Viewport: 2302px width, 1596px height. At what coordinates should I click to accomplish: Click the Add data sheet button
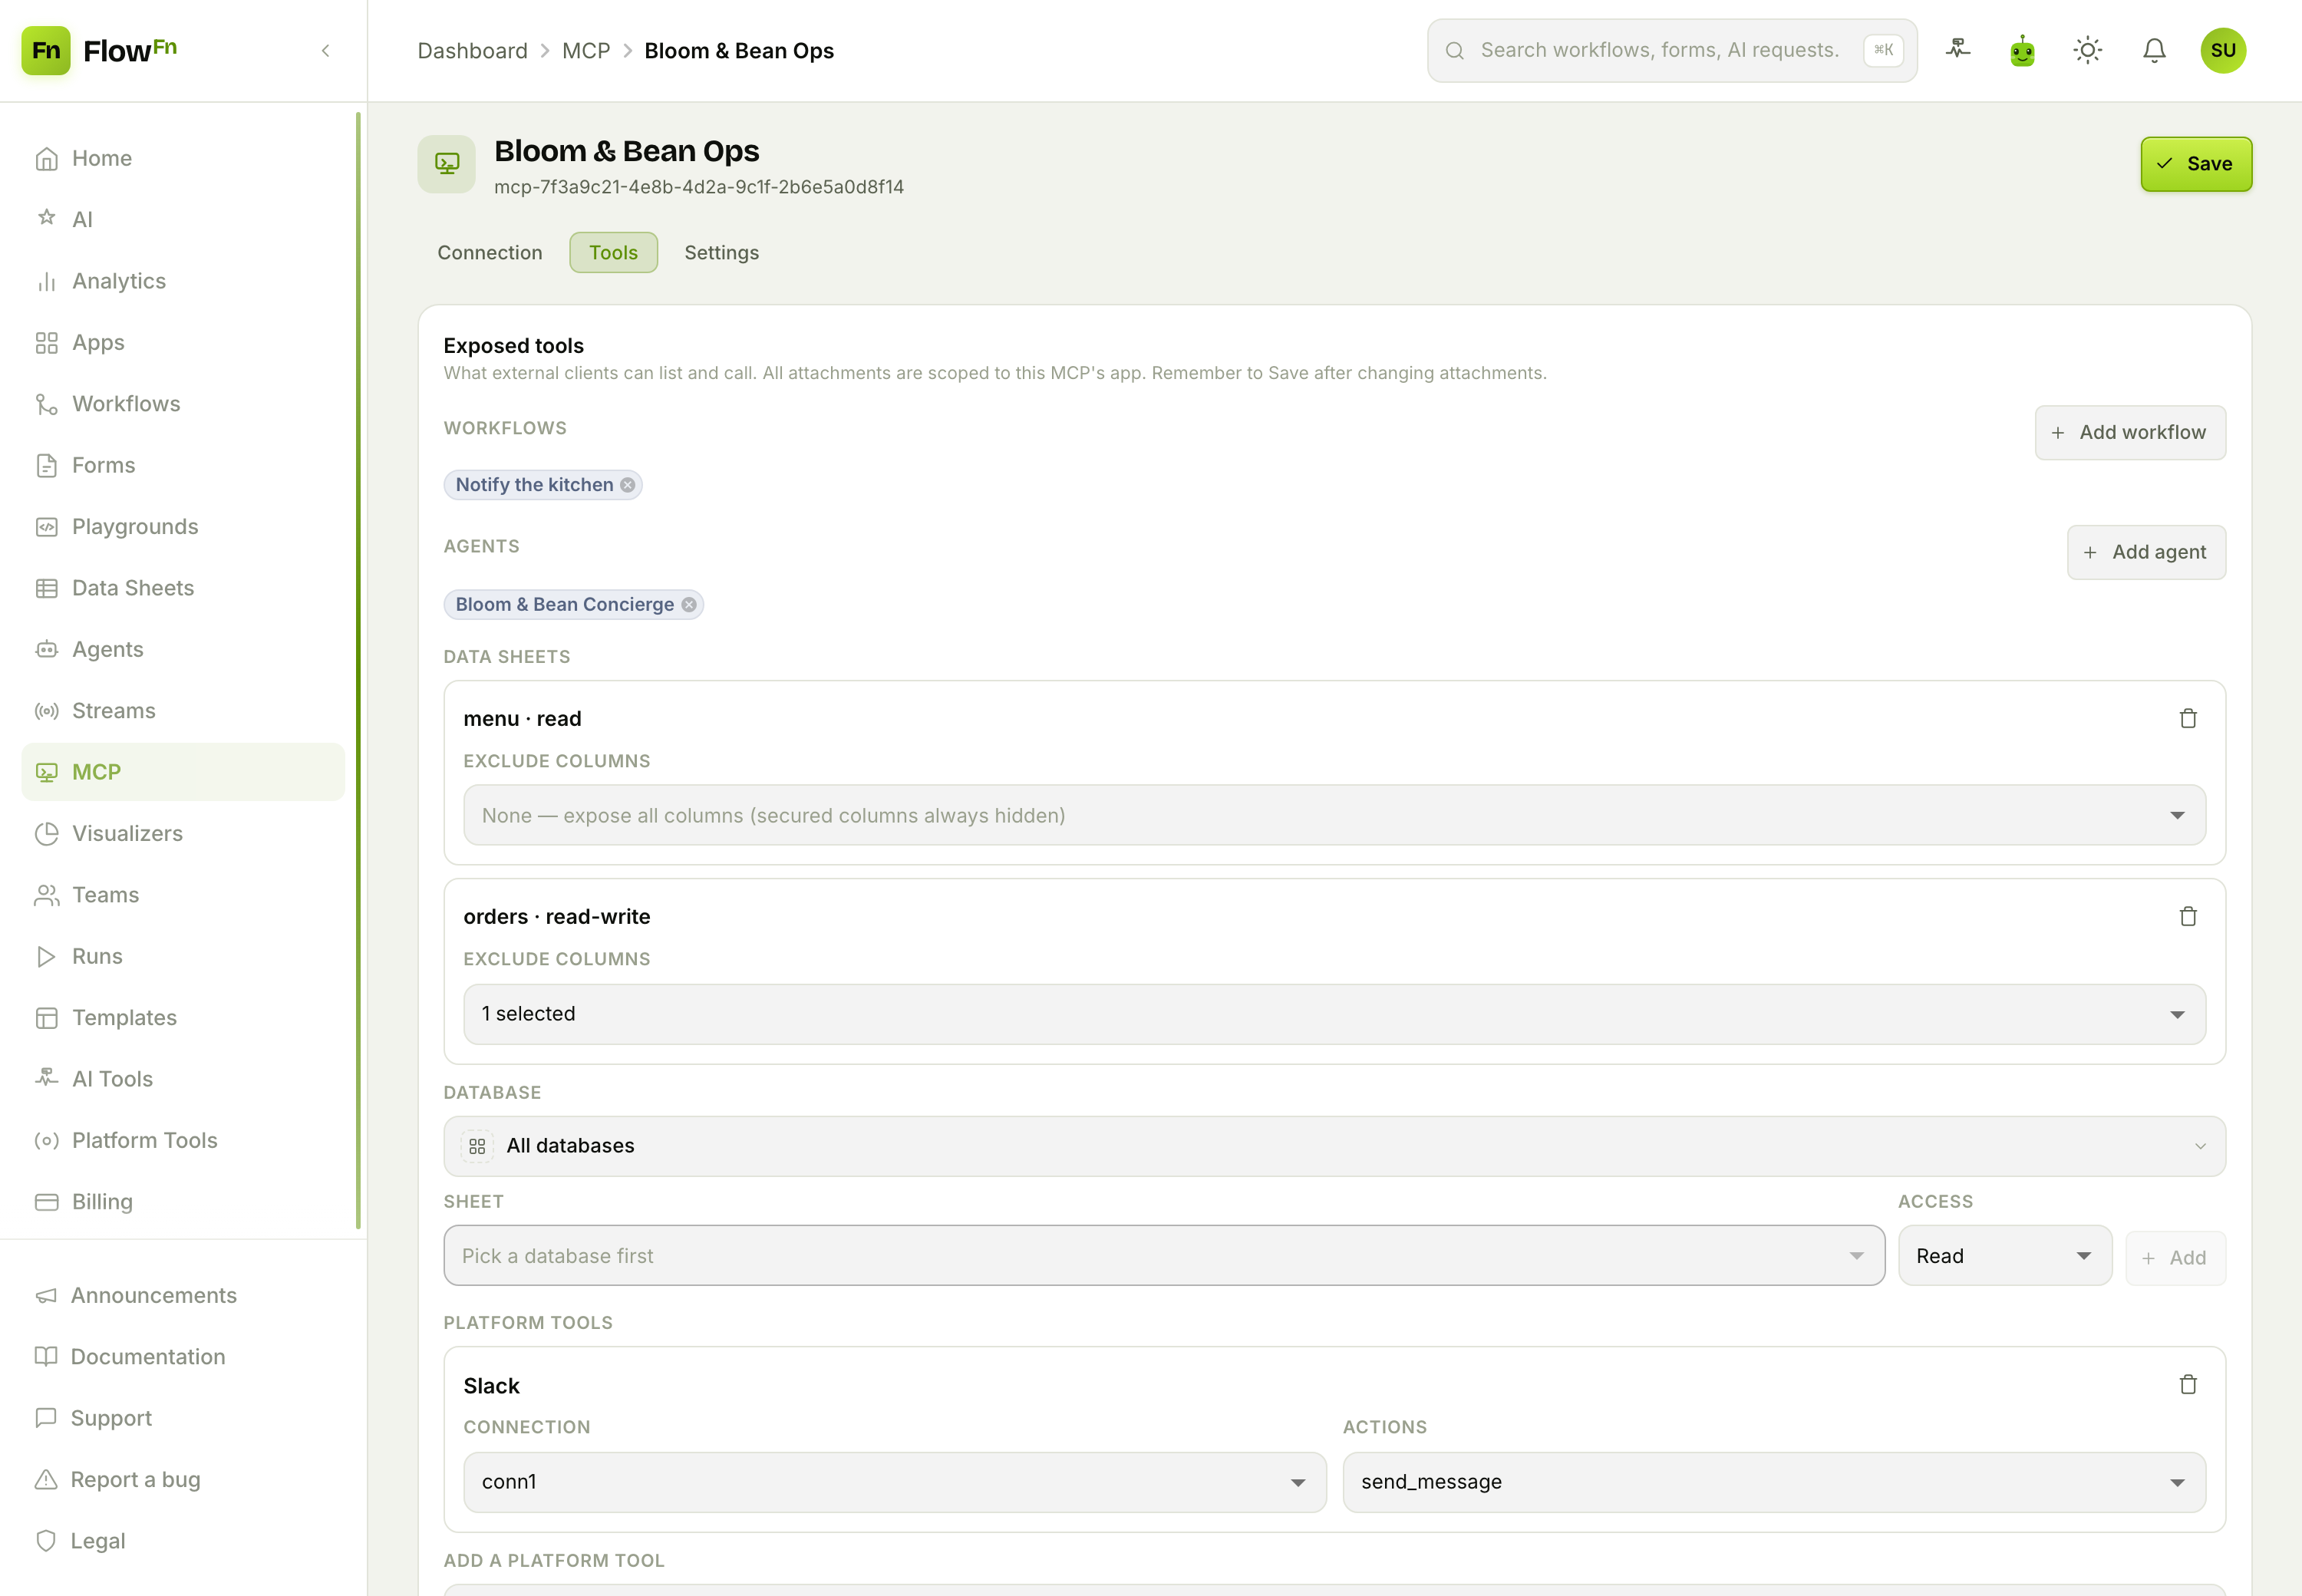[2175, 1258]
